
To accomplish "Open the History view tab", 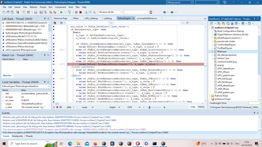I will 201,107.
